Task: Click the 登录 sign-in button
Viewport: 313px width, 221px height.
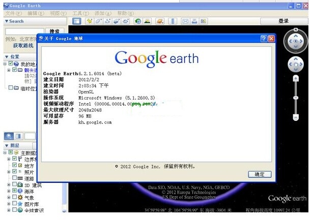Action: click(284, 21)
